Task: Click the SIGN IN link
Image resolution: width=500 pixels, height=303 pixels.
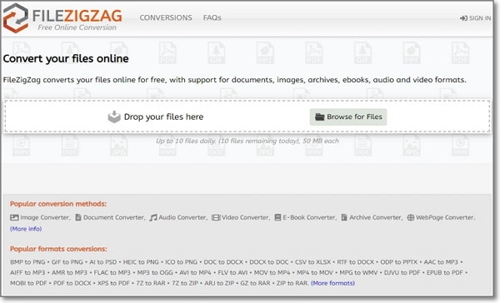Action: [x=480, y=18]
